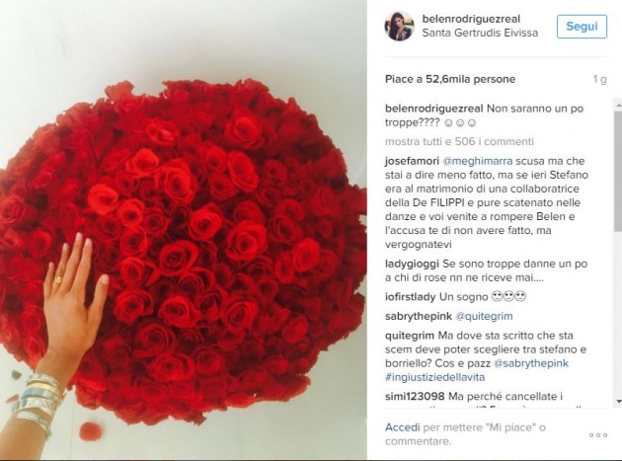Click the three-dots more options icon

[x=598, y=435]
